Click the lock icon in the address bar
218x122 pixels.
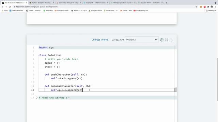pyautogui.click(x=14, y=7)
